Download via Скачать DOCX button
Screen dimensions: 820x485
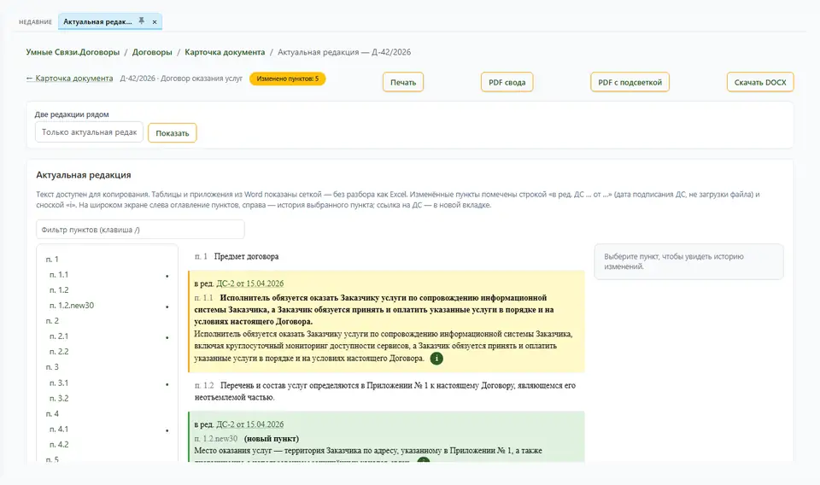pos(760,82)
